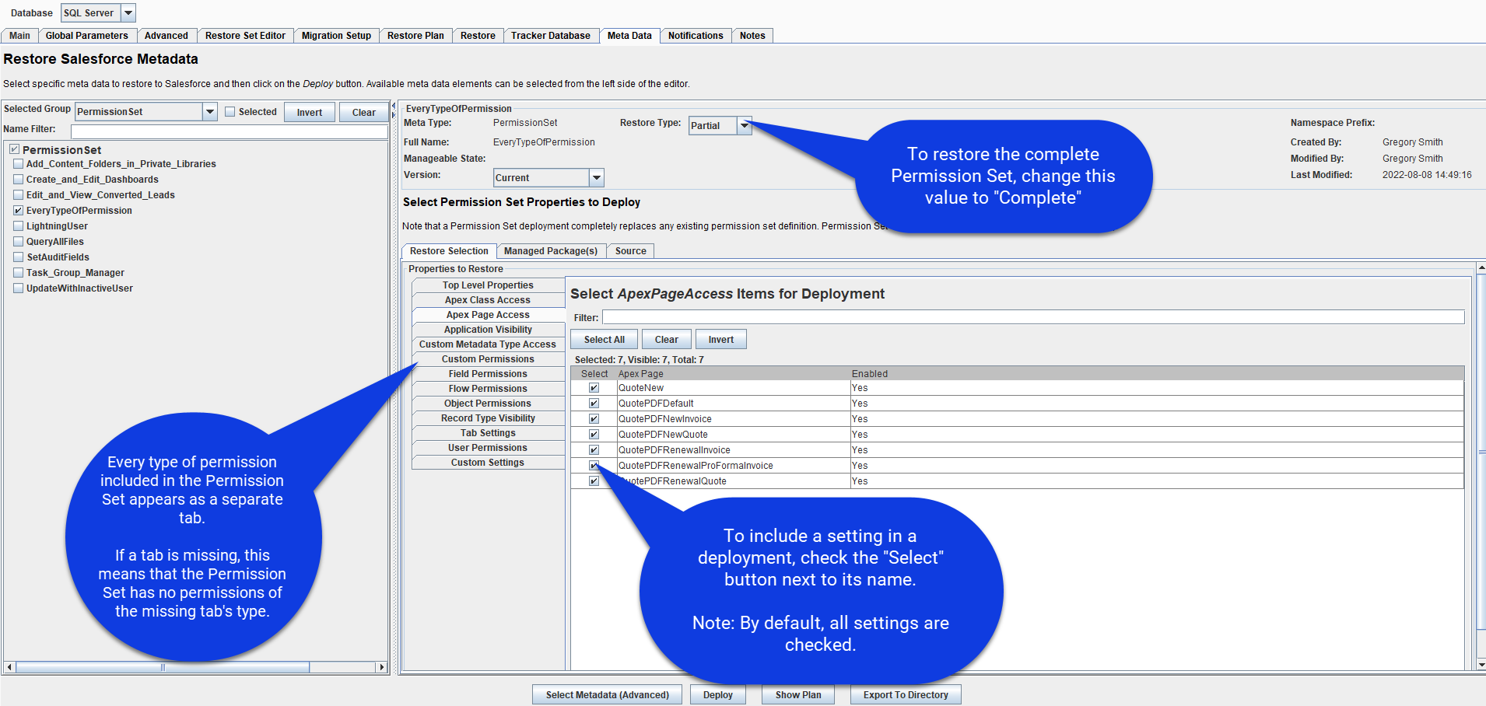Uncheck the QuotePDFDefault select box
1486x706 pixels.
pos(594,404)
